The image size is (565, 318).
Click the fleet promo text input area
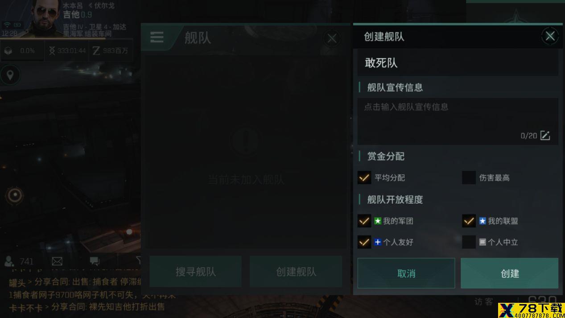[458, 121]
